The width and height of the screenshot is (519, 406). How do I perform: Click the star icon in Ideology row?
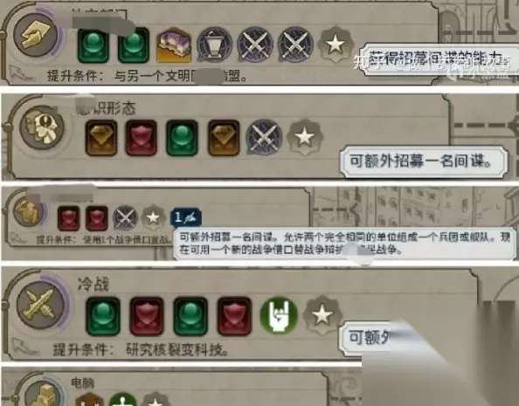coord(305,137)
